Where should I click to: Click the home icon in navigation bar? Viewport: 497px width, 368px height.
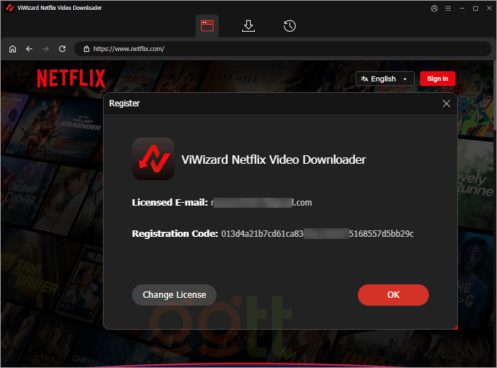tap(12, 49)
